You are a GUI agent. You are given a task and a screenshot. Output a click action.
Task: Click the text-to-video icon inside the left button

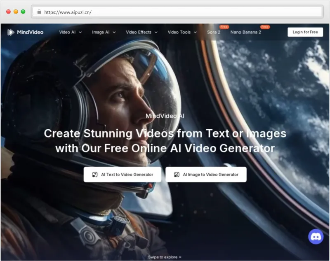coord(94,174)
